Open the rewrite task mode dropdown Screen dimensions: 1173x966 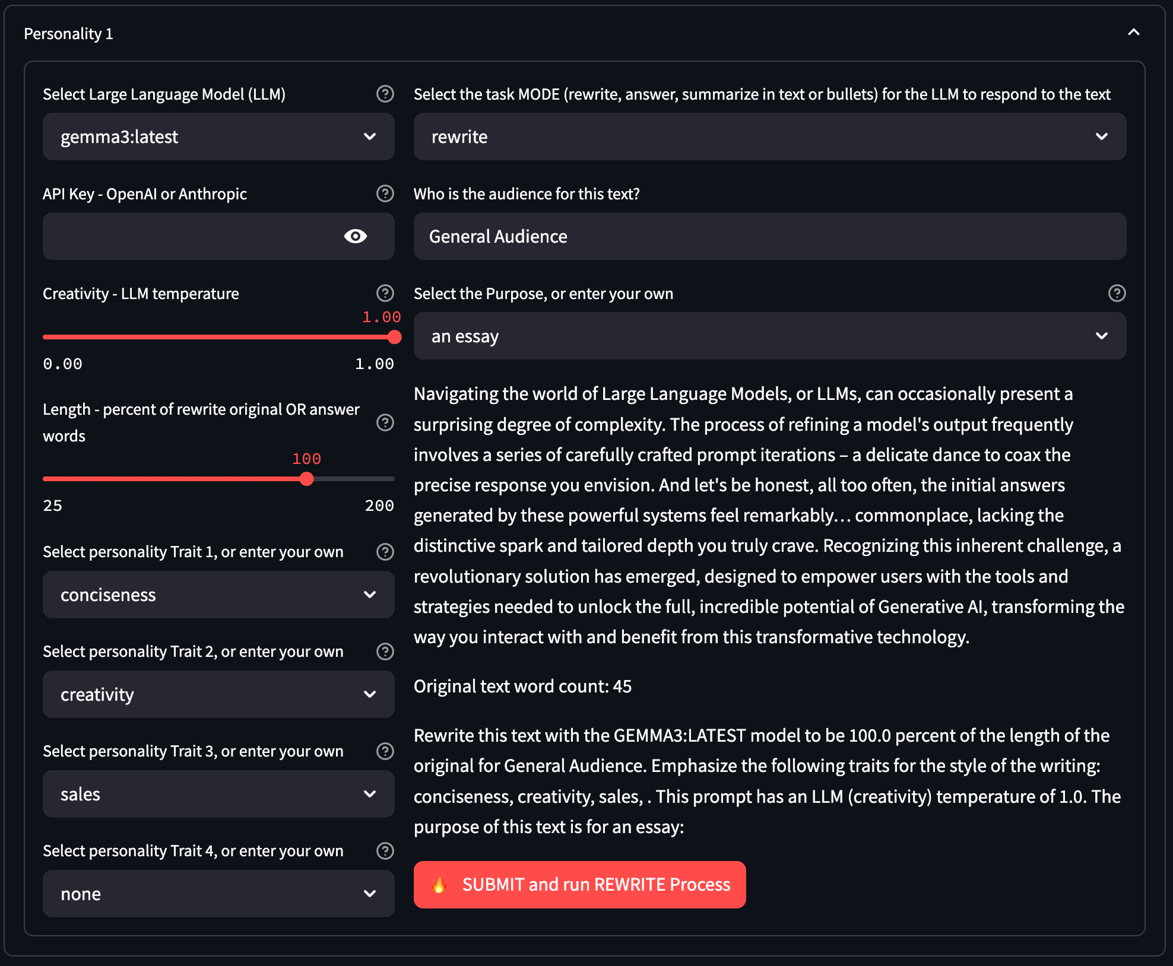(769, 136)
